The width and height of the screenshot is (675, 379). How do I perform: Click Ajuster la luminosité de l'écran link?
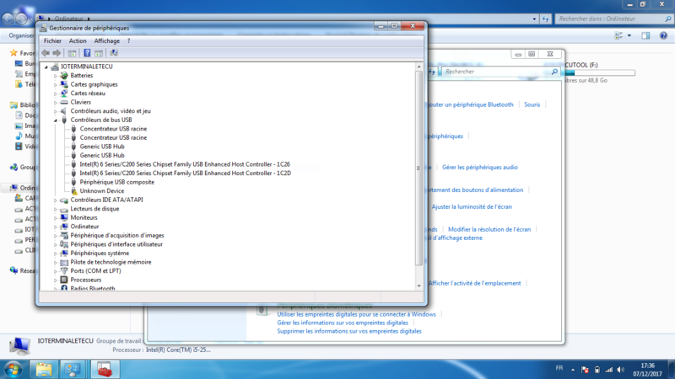pyautogui.click(x=472, y=206)
